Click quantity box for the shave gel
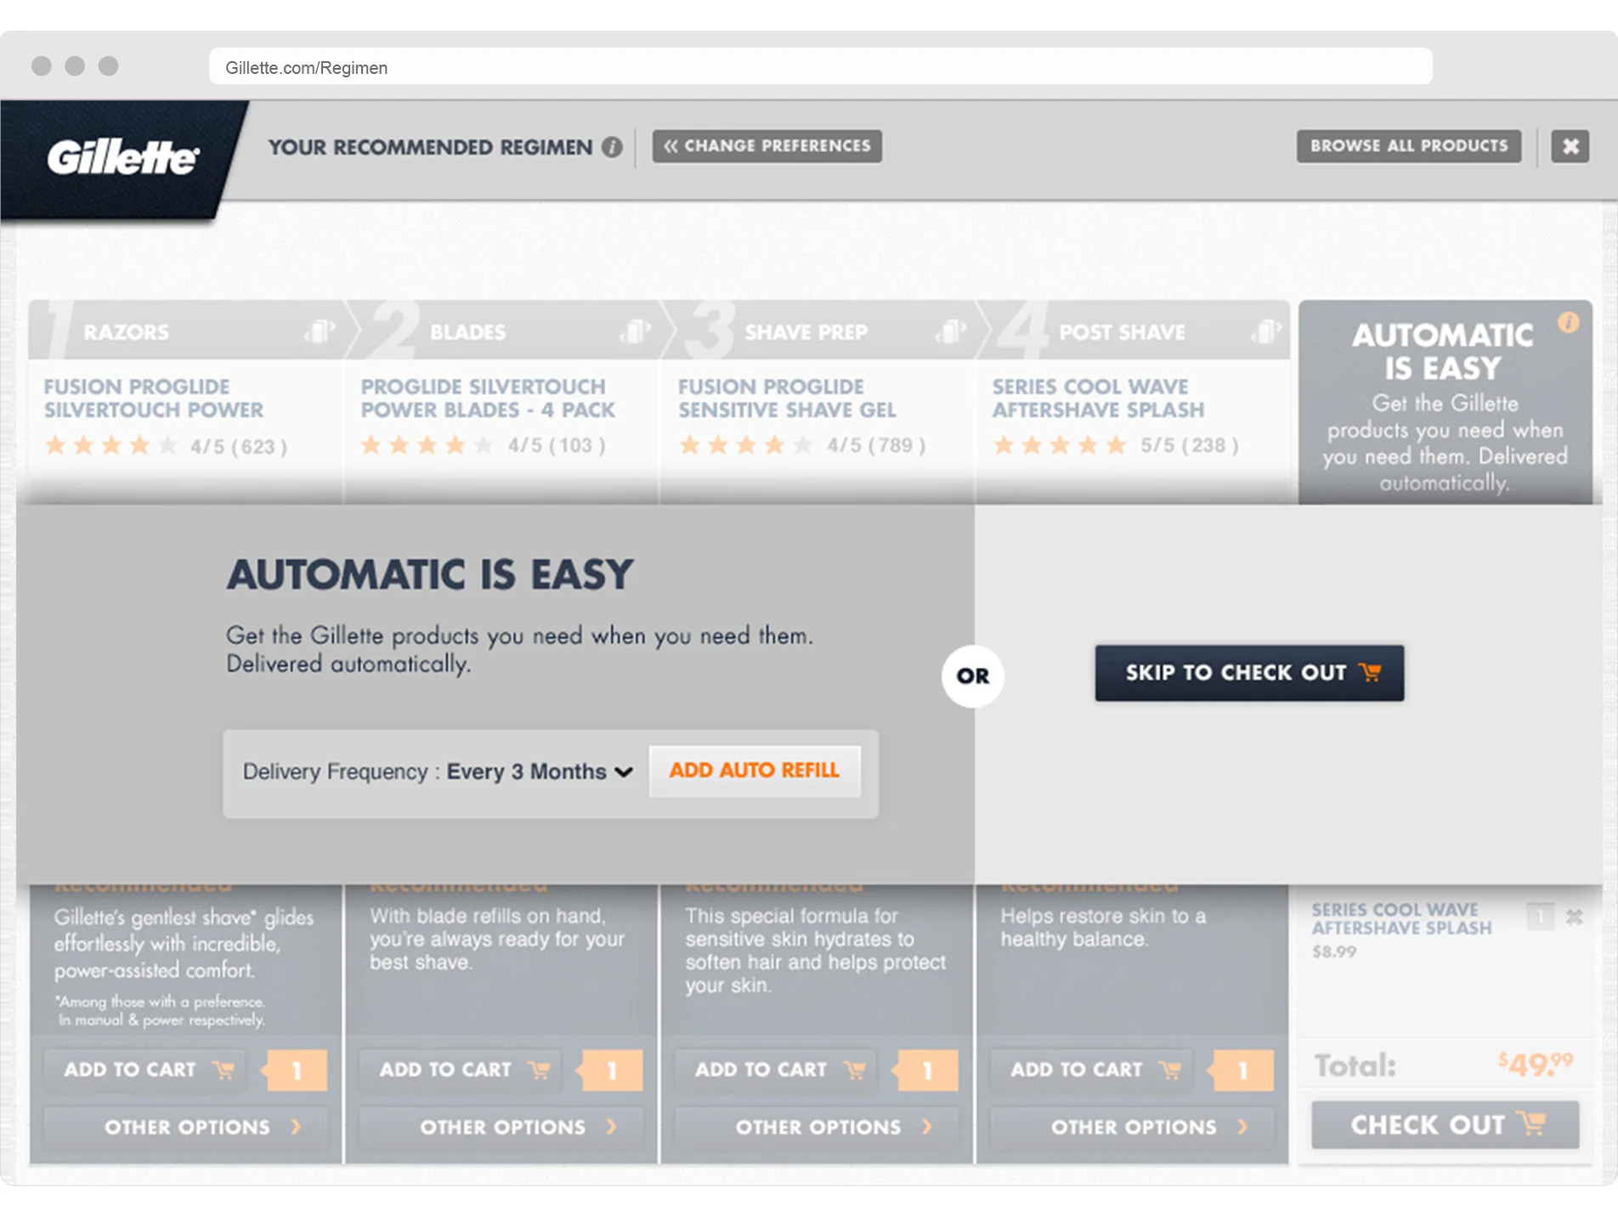Viewport: 1618px width, 1215px height. [927, 1071]
